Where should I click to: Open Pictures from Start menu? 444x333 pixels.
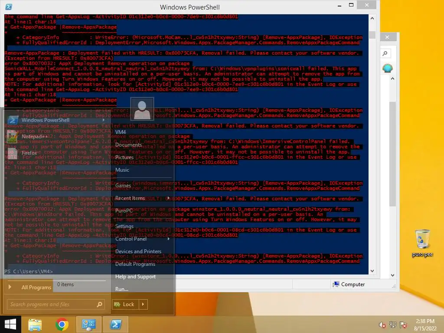click(x=124, y=157)
